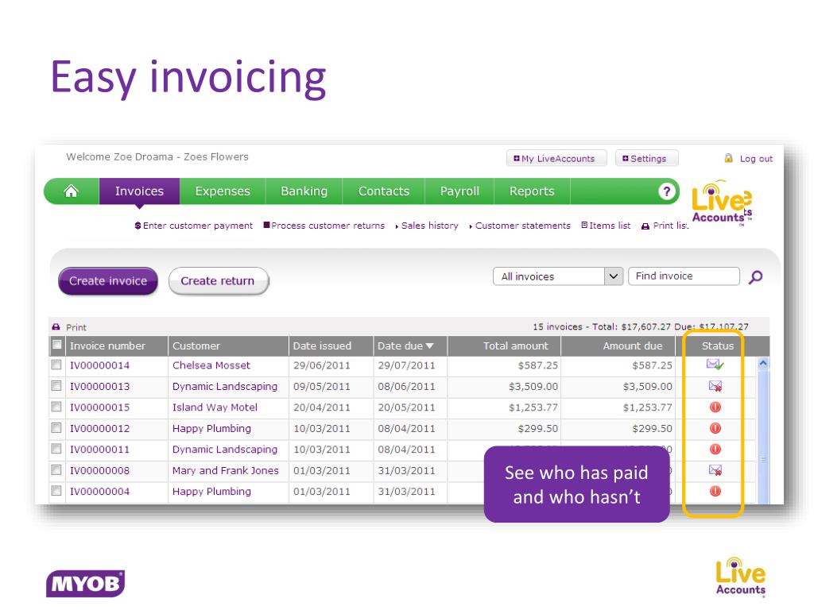Open My LiveAccounts button
The width and height of the screenshot is (814, 610).
coord(556,159)
